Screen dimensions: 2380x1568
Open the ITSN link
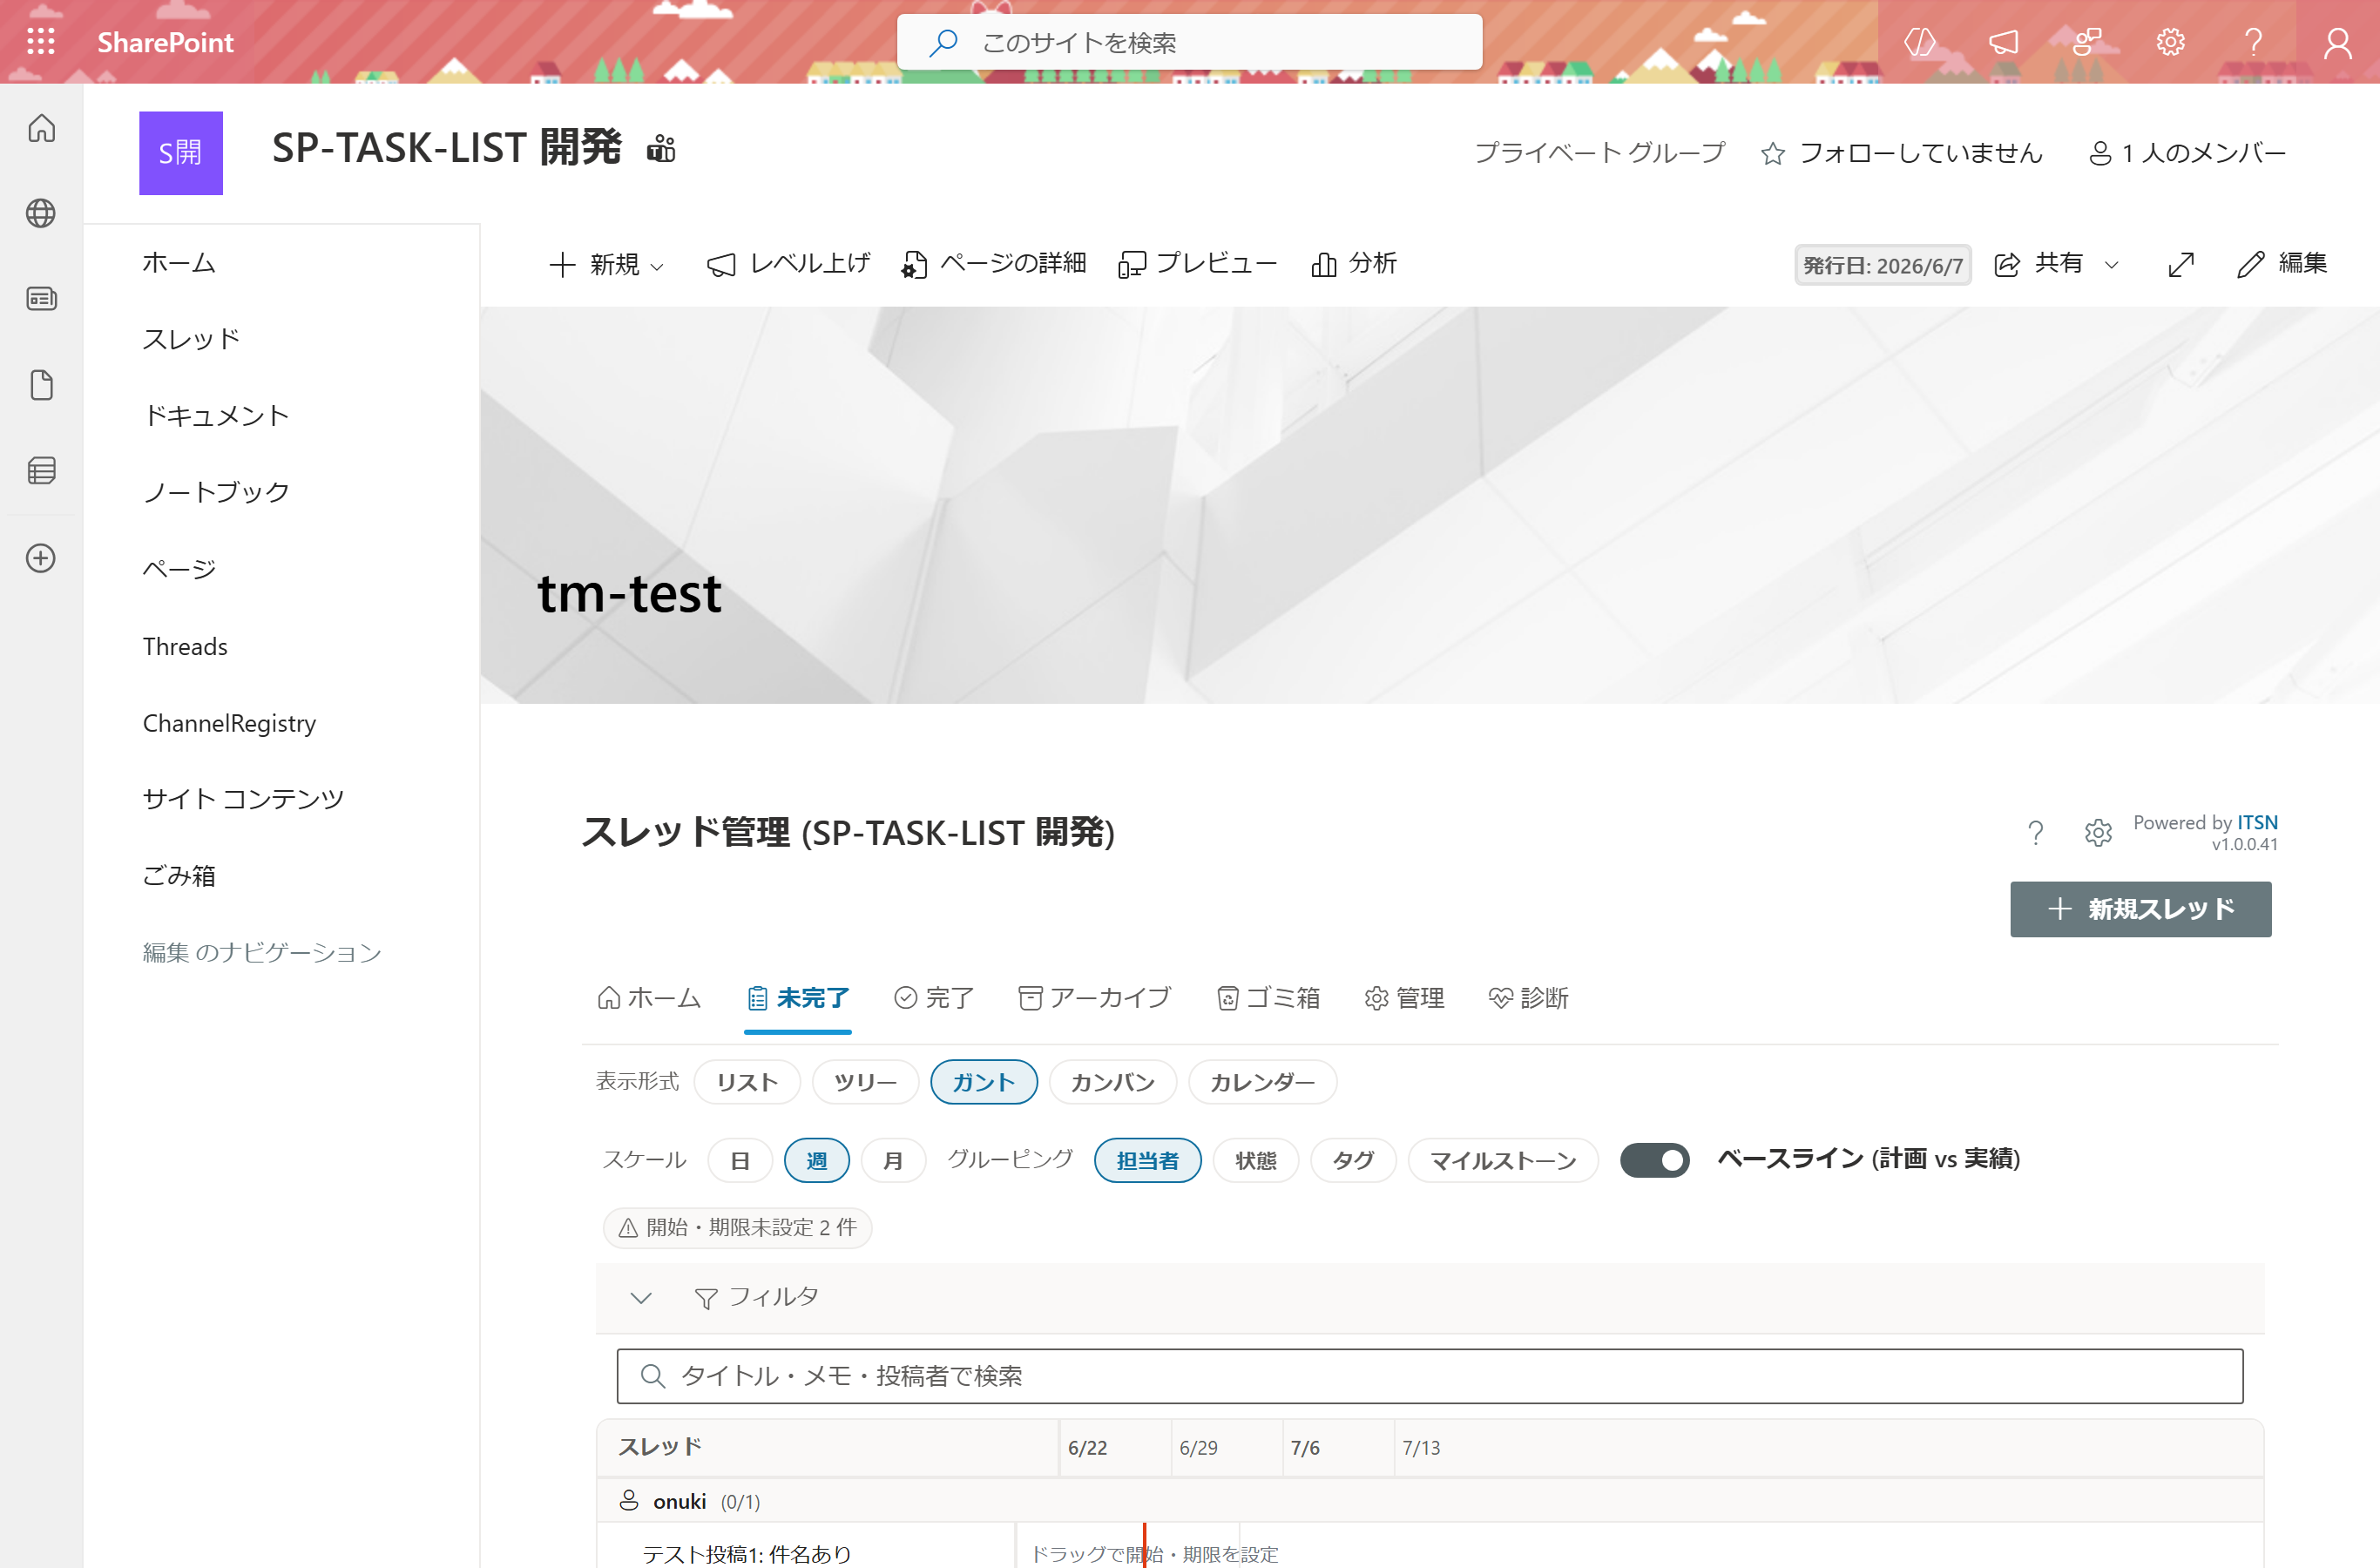(2257, 822)
